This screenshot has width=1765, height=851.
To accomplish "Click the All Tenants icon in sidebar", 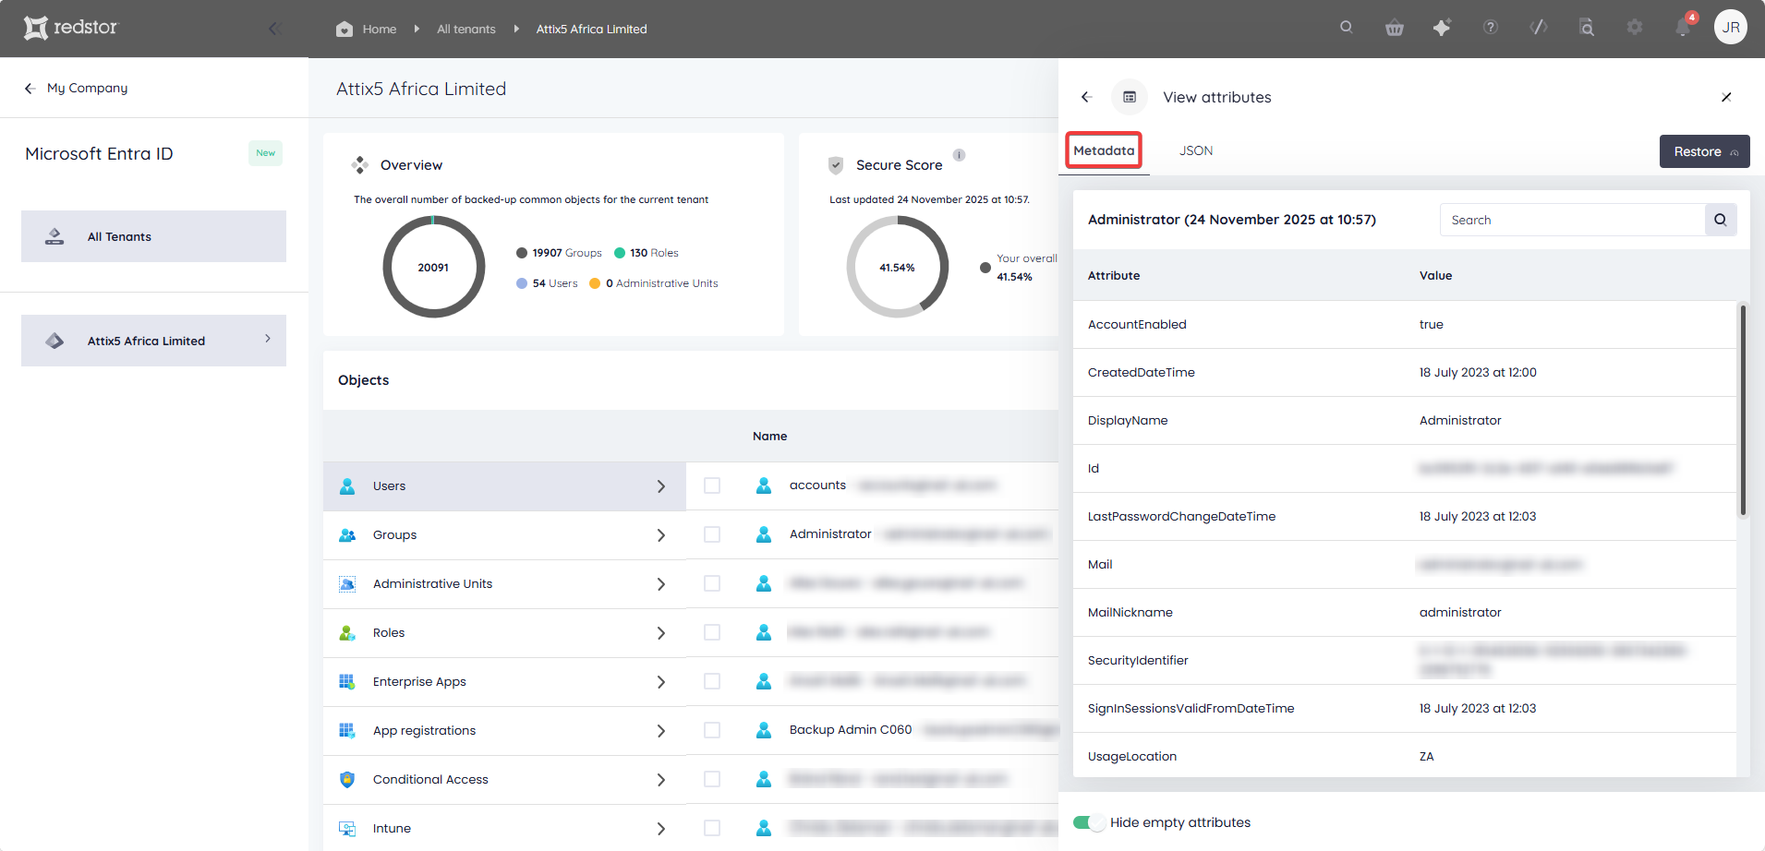I will (54, 236).
